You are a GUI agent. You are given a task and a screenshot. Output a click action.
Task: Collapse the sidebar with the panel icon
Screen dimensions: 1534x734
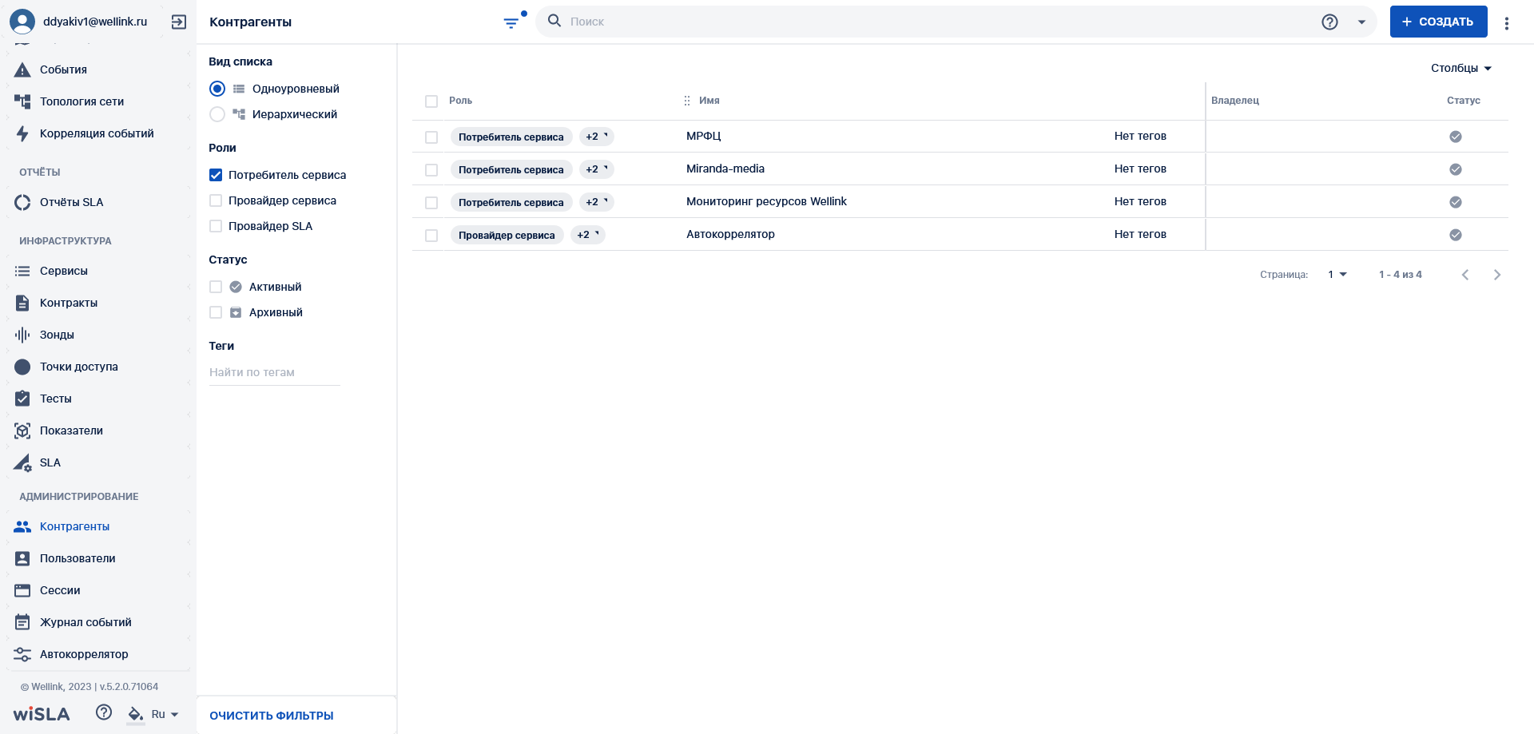[x=179, y=22]
